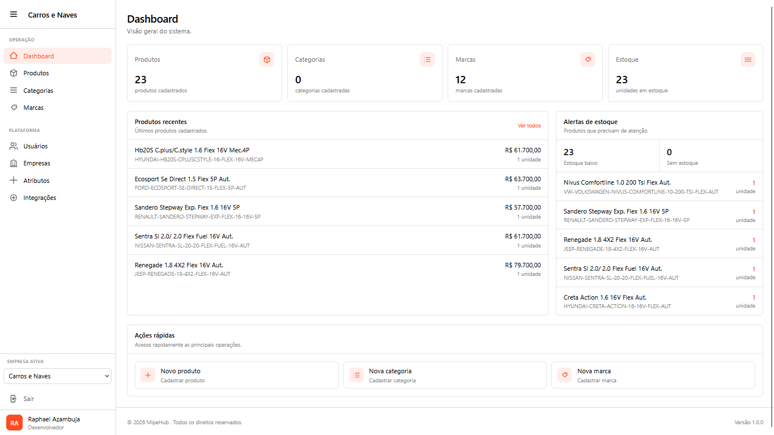This screenshot has height=435, width=774.
Task: Click the Nova categoria quick action
Action: point(445,375)
